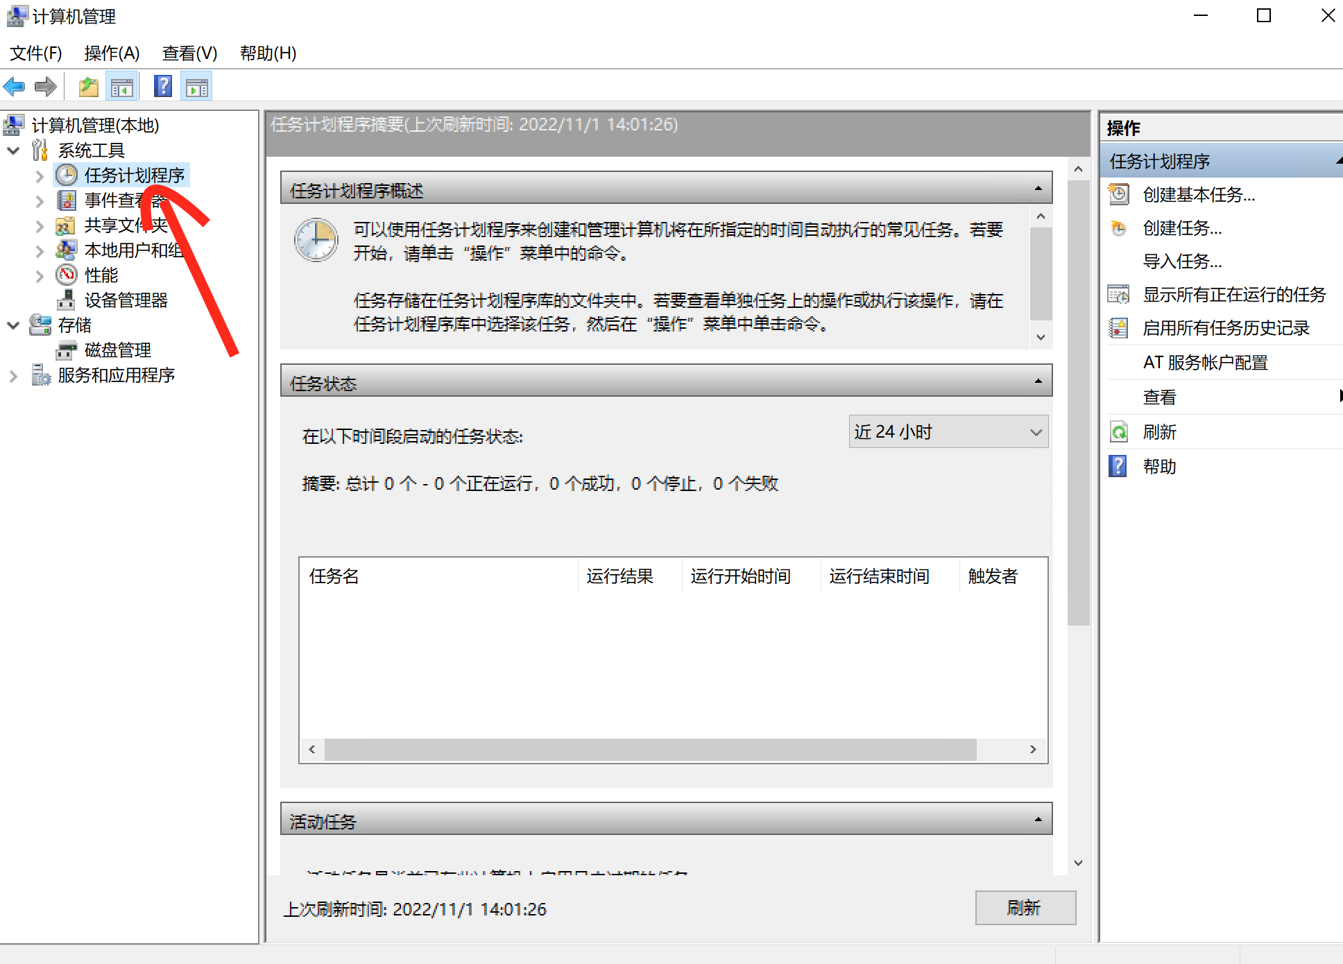Click the main pane vertical scrollbar thumb
The height and width of the screenshot is (964, 1343).
tap(1078, 402)
